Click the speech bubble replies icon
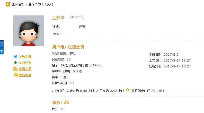 click(15, 75)
